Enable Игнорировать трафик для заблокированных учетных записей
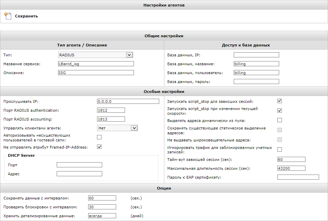 pyautogui.click(x=280, y=149)
